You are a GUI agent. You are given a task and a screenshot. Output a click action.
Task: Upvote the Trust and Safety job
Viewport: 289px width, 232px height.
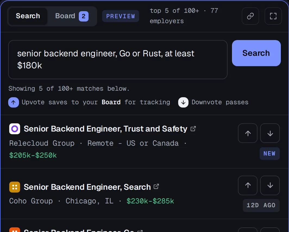coord(248,133)
